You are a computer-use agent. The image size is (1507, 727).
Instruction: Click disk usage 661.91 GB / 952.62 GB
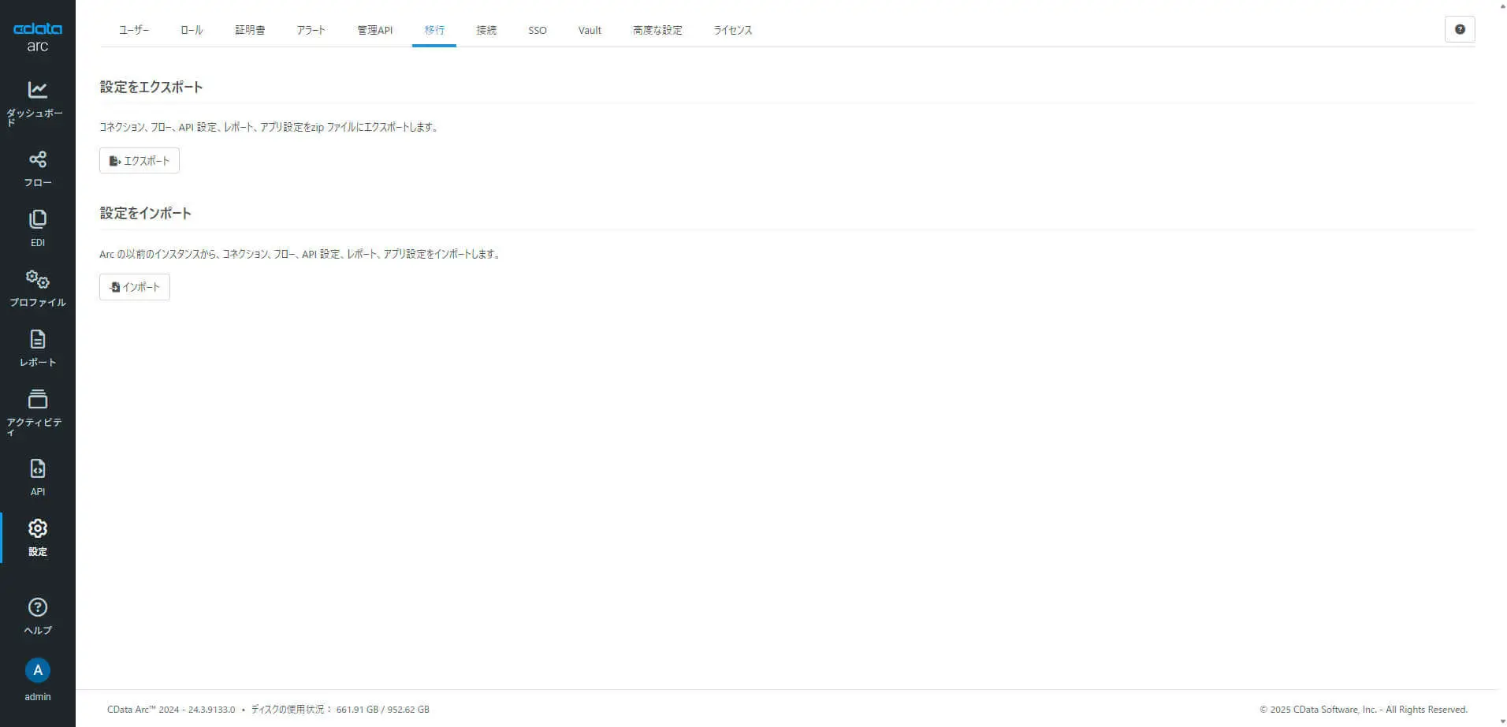pos(383,710)
